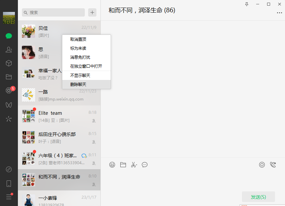Open chat info three dots menu
This screenshot has height=206, width=285.
coord(279,13)
